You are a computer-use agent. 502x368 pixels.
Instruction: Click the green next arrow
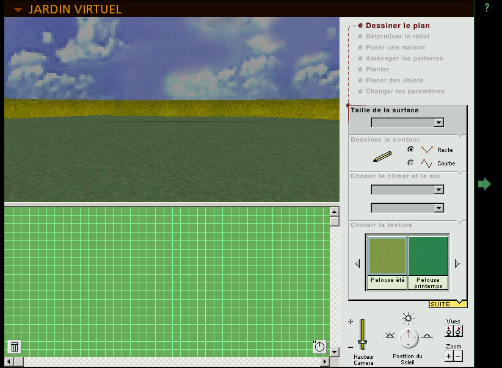pos(484,184)
